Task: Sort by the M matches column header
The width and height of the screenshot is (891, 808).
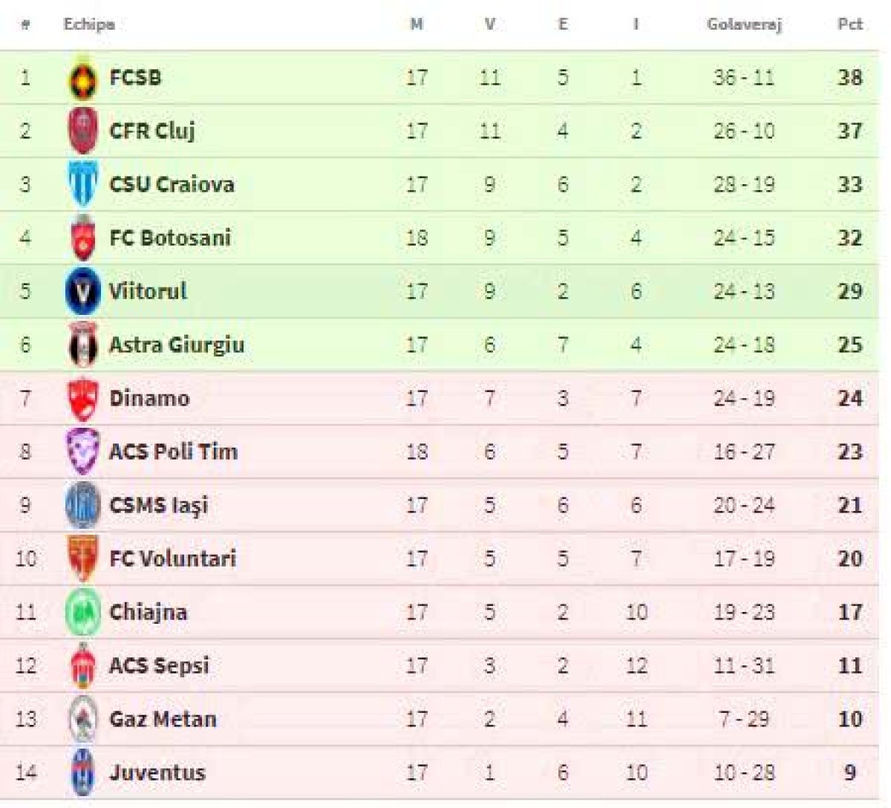Action: (x=417, y=25)
